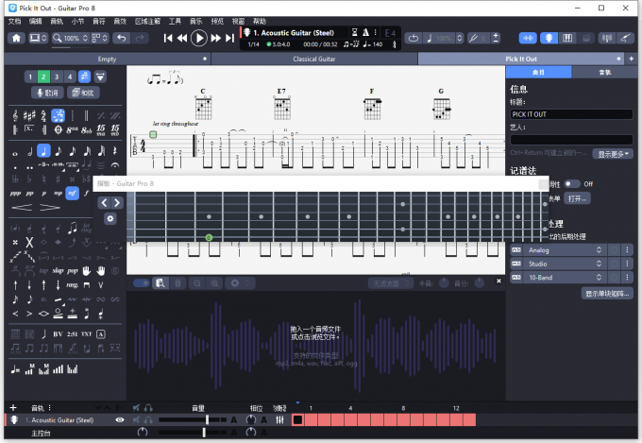This screenshot has width=642, height=443.
Task: Set dynamic to ppp
Action: click(15, 193)
